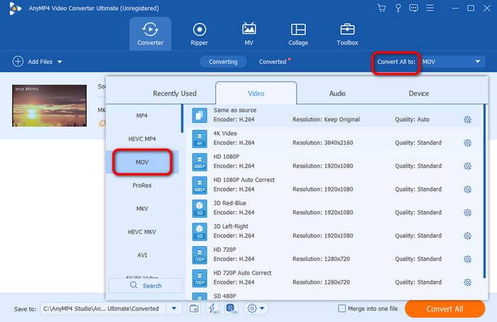This screenshot has height=322, width=497.
Task: Open the Toolbox module
Action: pos(347,34)
